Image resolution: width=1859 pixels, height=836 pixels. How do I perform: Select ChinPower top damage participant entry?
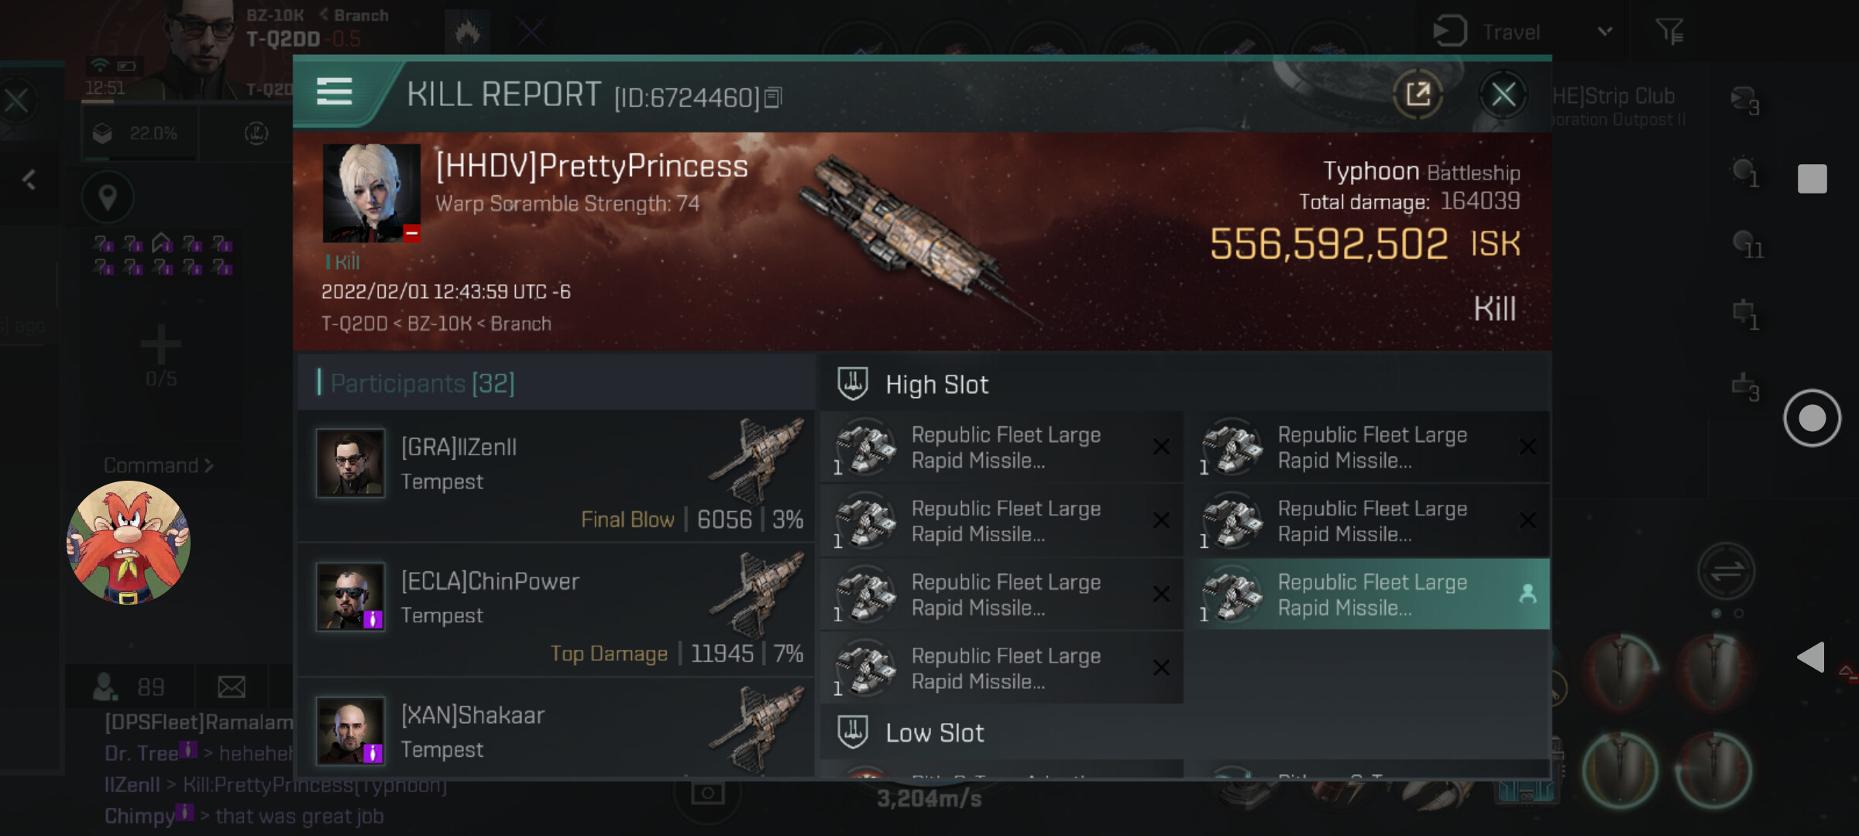[555, 610]
